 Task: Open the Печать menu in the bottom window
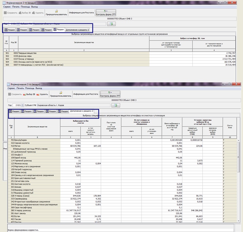click(x=20, y=88)
